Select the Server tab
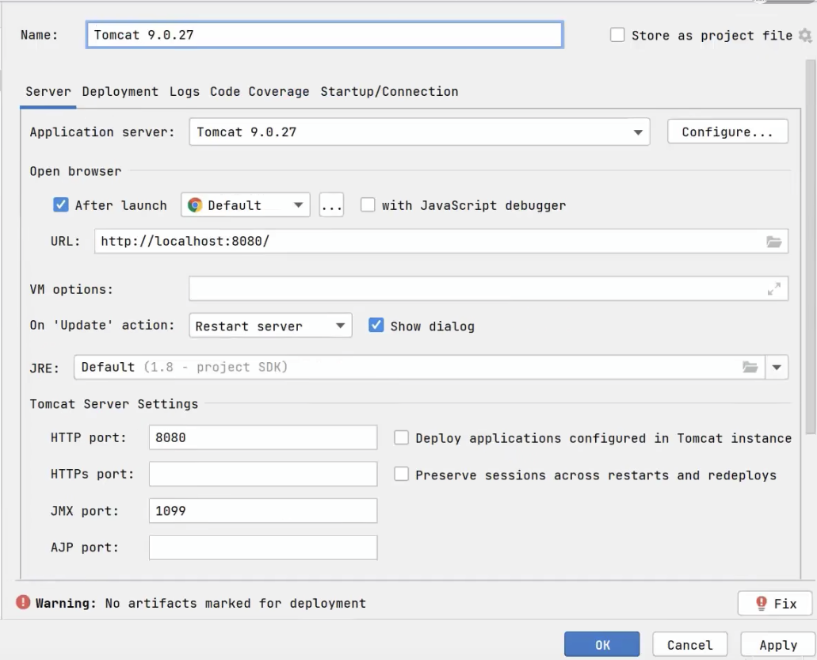This screenshot has height=660, width=817. point(48,92)
